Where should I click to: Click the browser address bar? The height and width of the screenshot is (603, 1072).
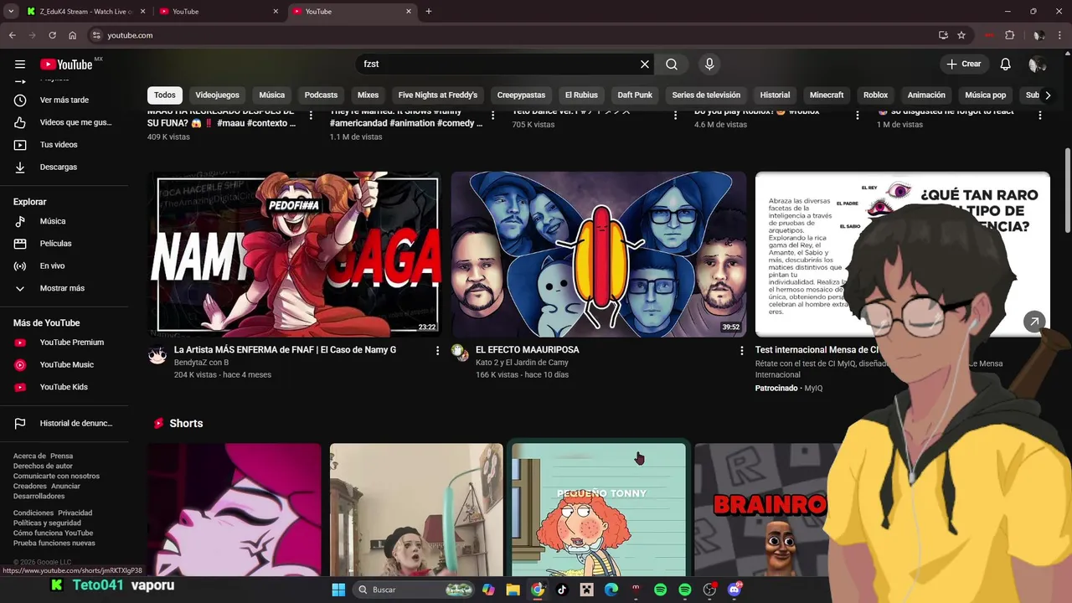[511, 35]
